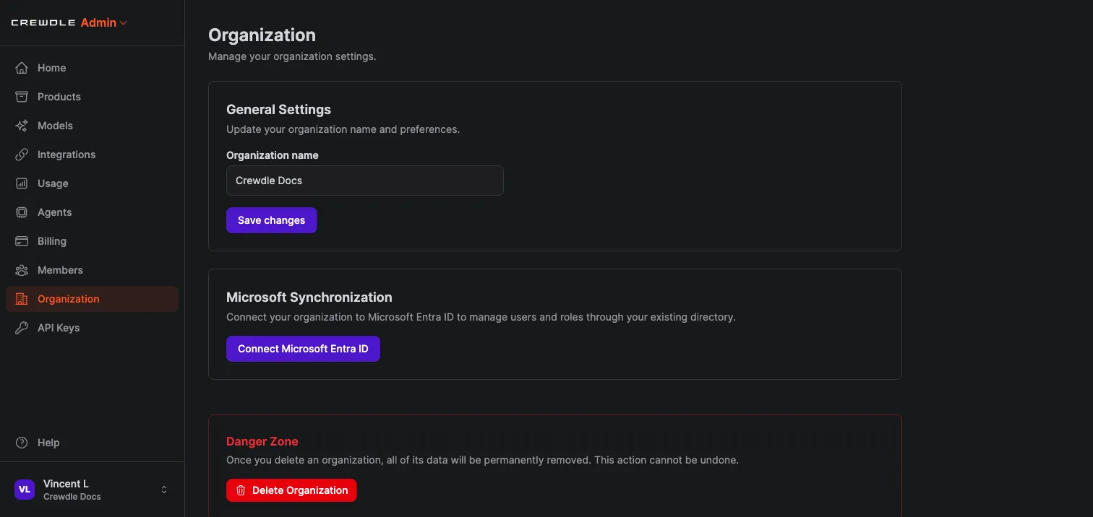Image resolution: width=1093 pixels, height=517 pixels.
Task: Focus the Organization name input field
Action: point(365,181)
